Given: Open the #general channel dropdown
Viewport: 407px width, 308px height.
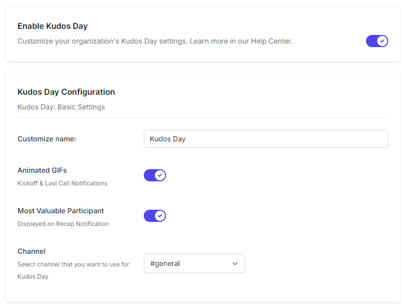Looking at the screenshot, I should [194, 263].
